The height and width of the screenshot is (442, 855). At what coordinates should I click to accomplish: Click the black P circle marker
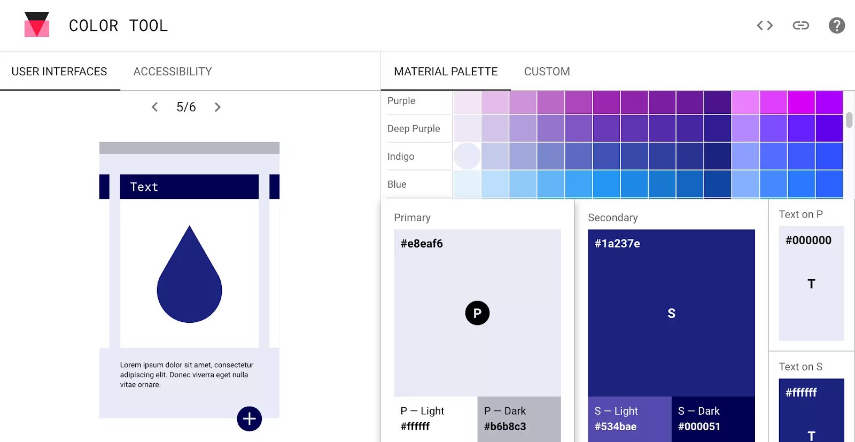pos(477,313)
